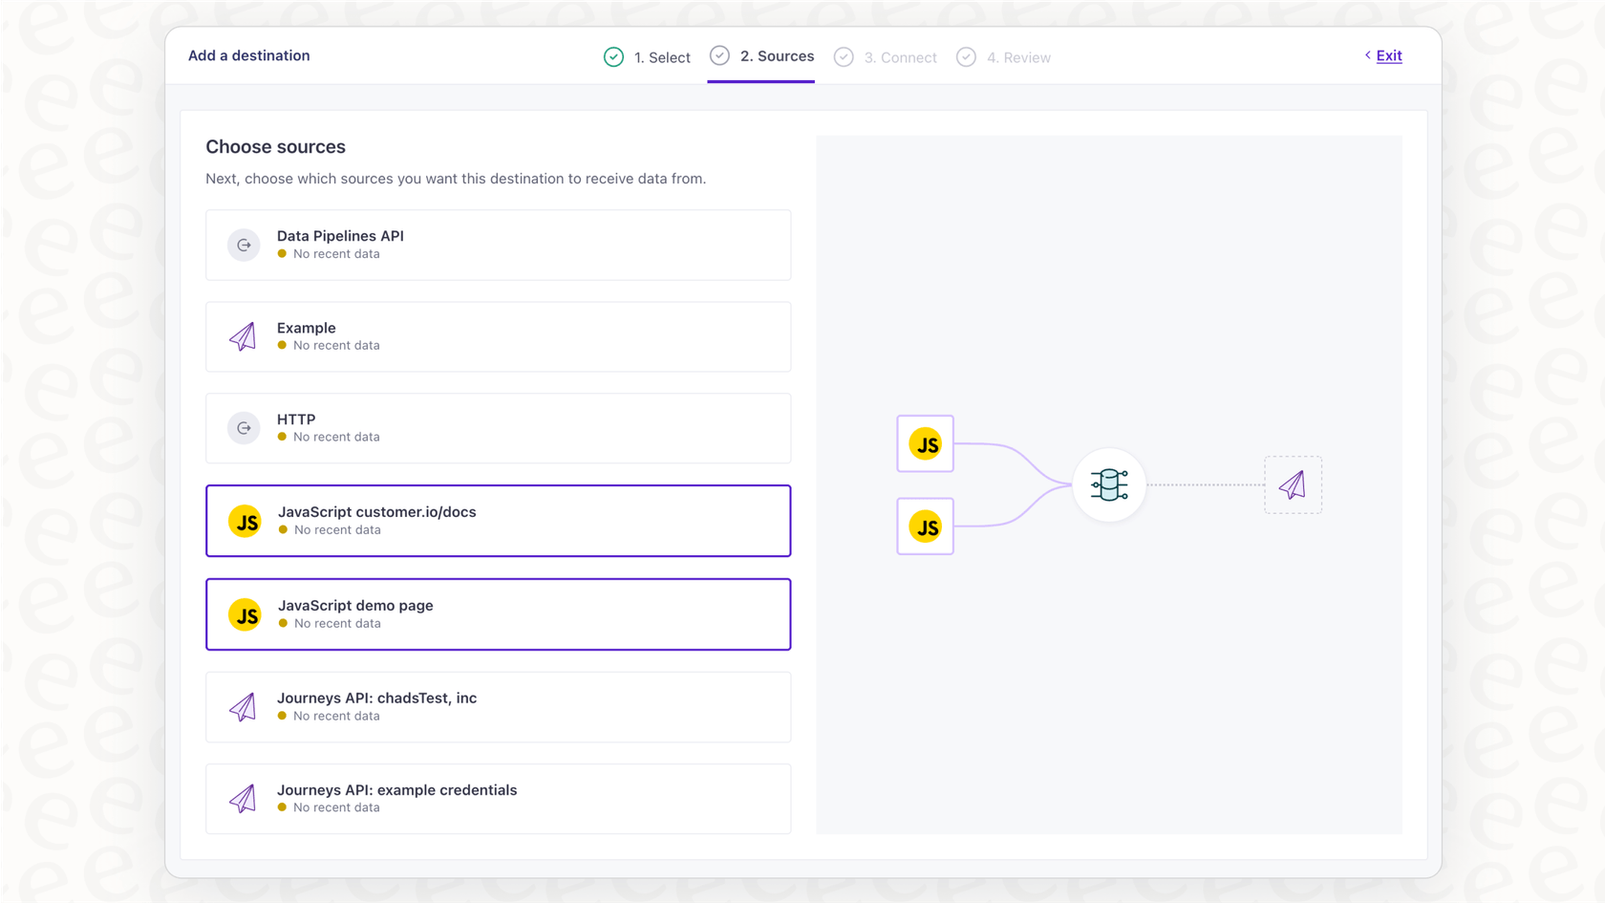Image resolution: width=1605 pixels, height=903 pixels.
Task: Click the dashed paper plane destination placeholder
Action: [1293, 484]
